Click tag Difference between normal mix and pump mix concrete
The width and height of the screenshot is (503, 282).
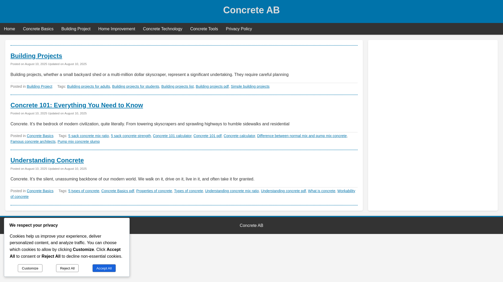point(302,136)
